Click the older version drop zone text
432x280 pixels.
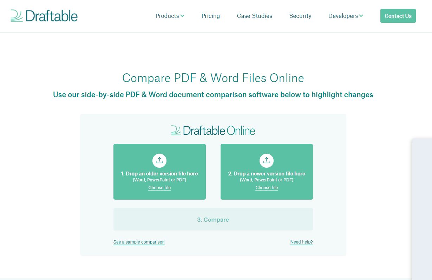[x=159, y=174]
